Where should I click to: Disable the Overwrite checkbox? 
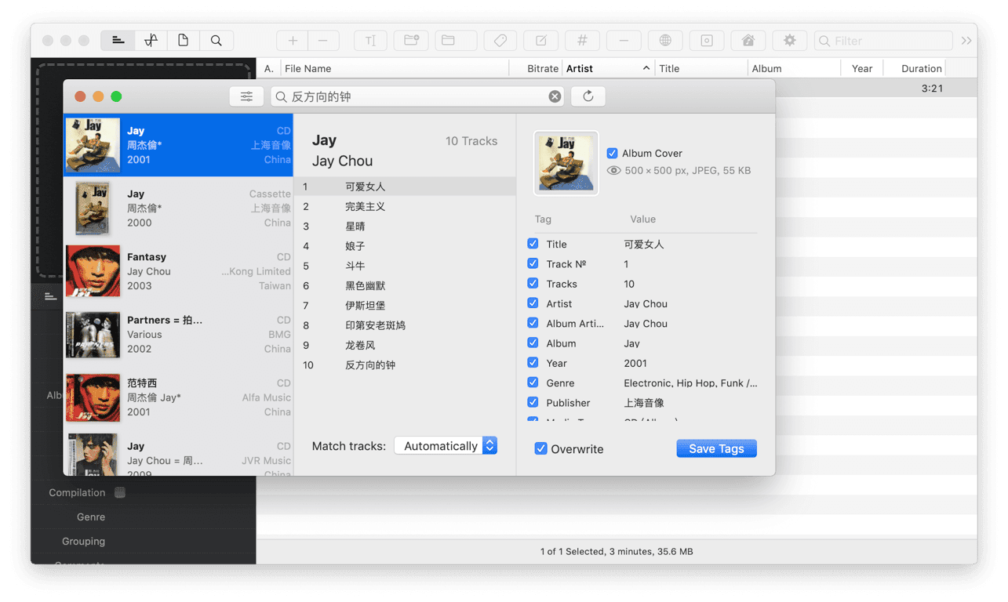[x=540, y=448]
